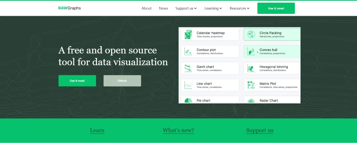Viewport: 357px width, 143px height.
Task: Select the Matrix Plot title text
Action: click(268, 84)
